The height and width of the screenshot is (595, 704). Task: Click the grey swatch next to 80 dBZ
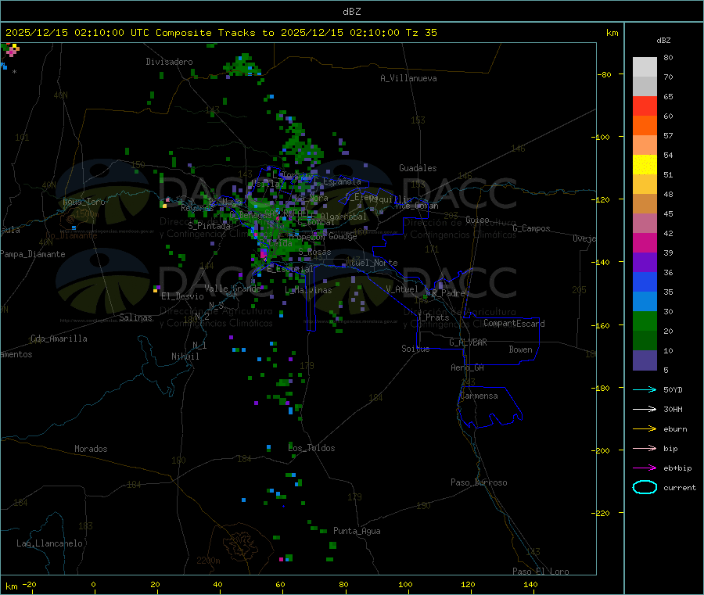pyautogui.click(x=645, y=67)
